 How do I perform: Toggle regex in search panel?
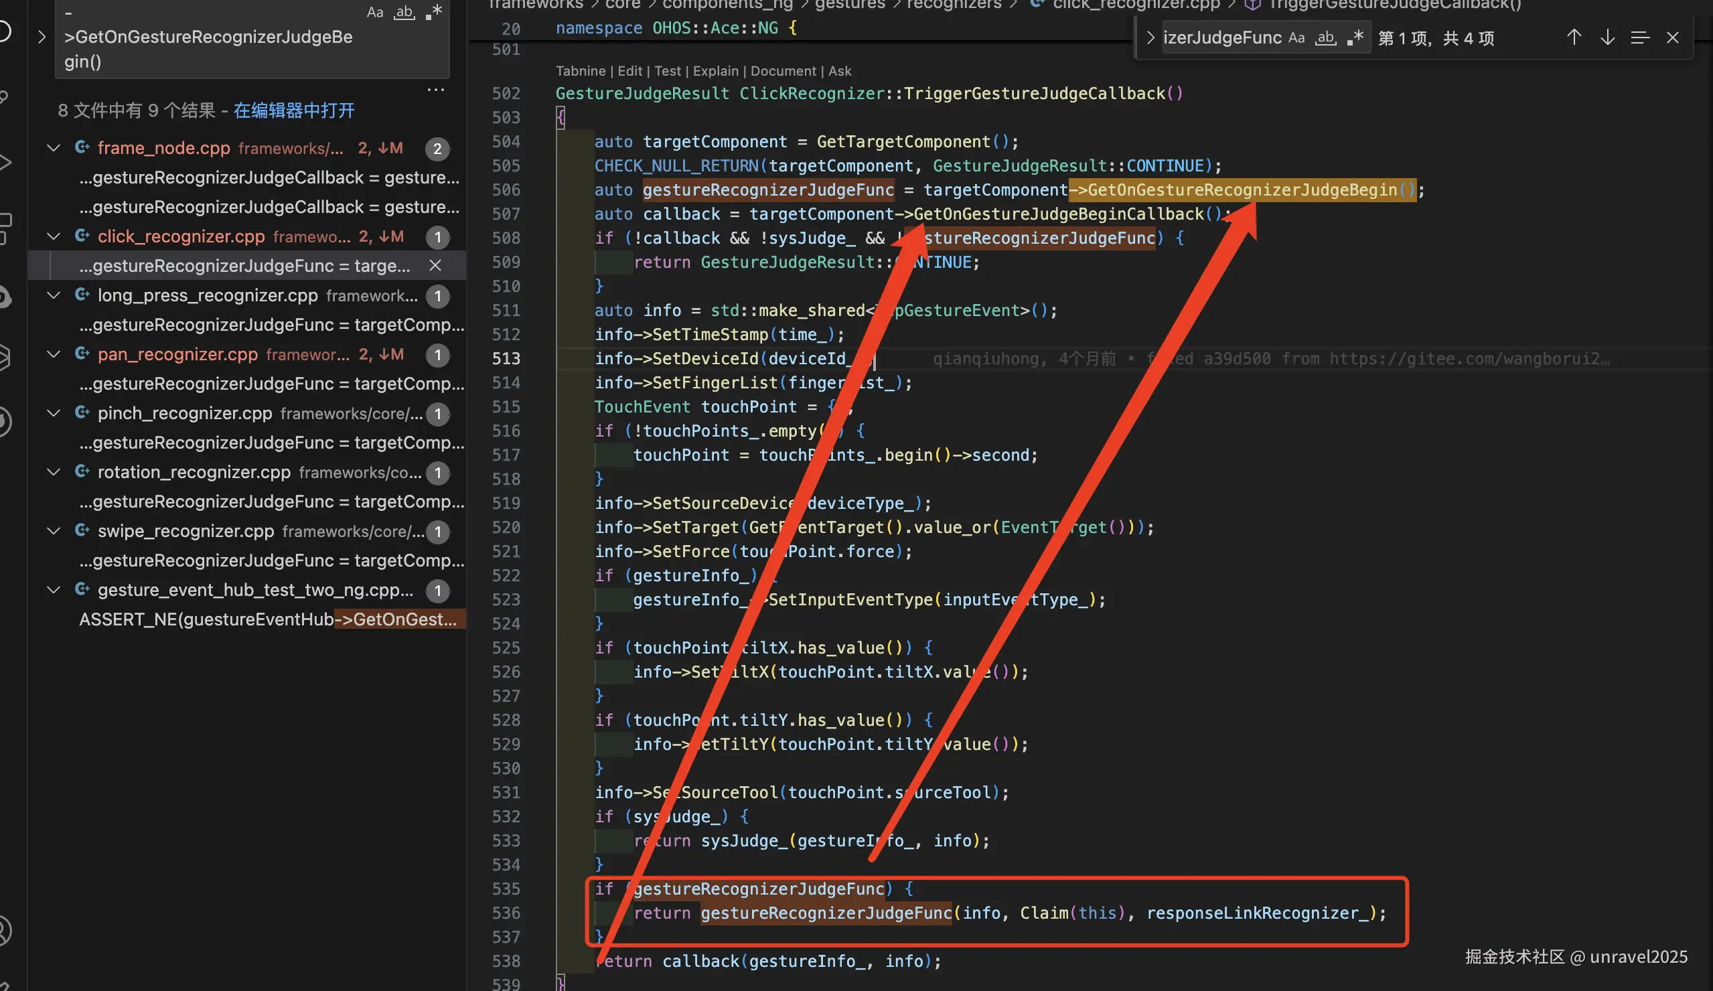point(434,12)
